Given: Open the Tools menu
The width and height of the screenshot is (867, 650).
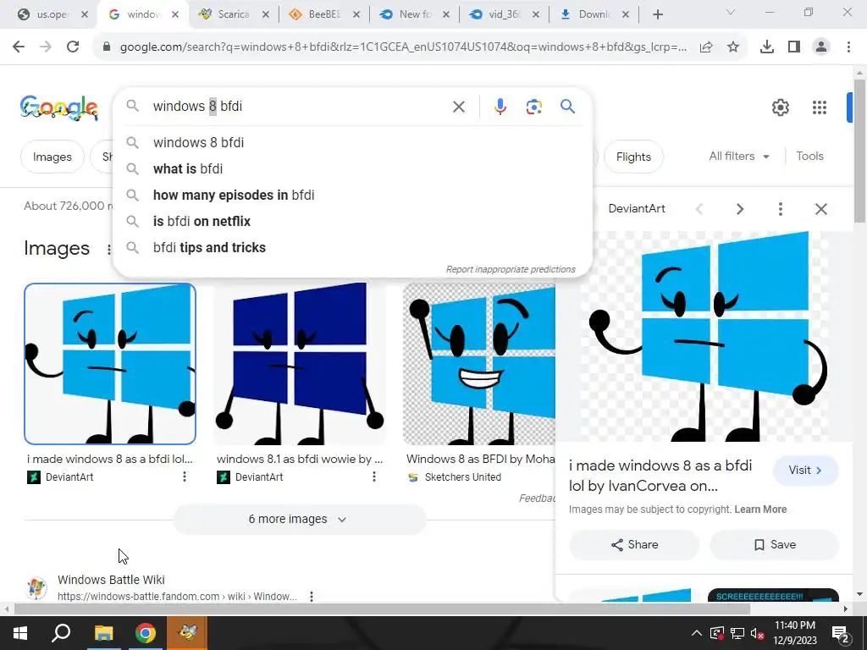Looking at the screenshot, I should click(809, 157).
